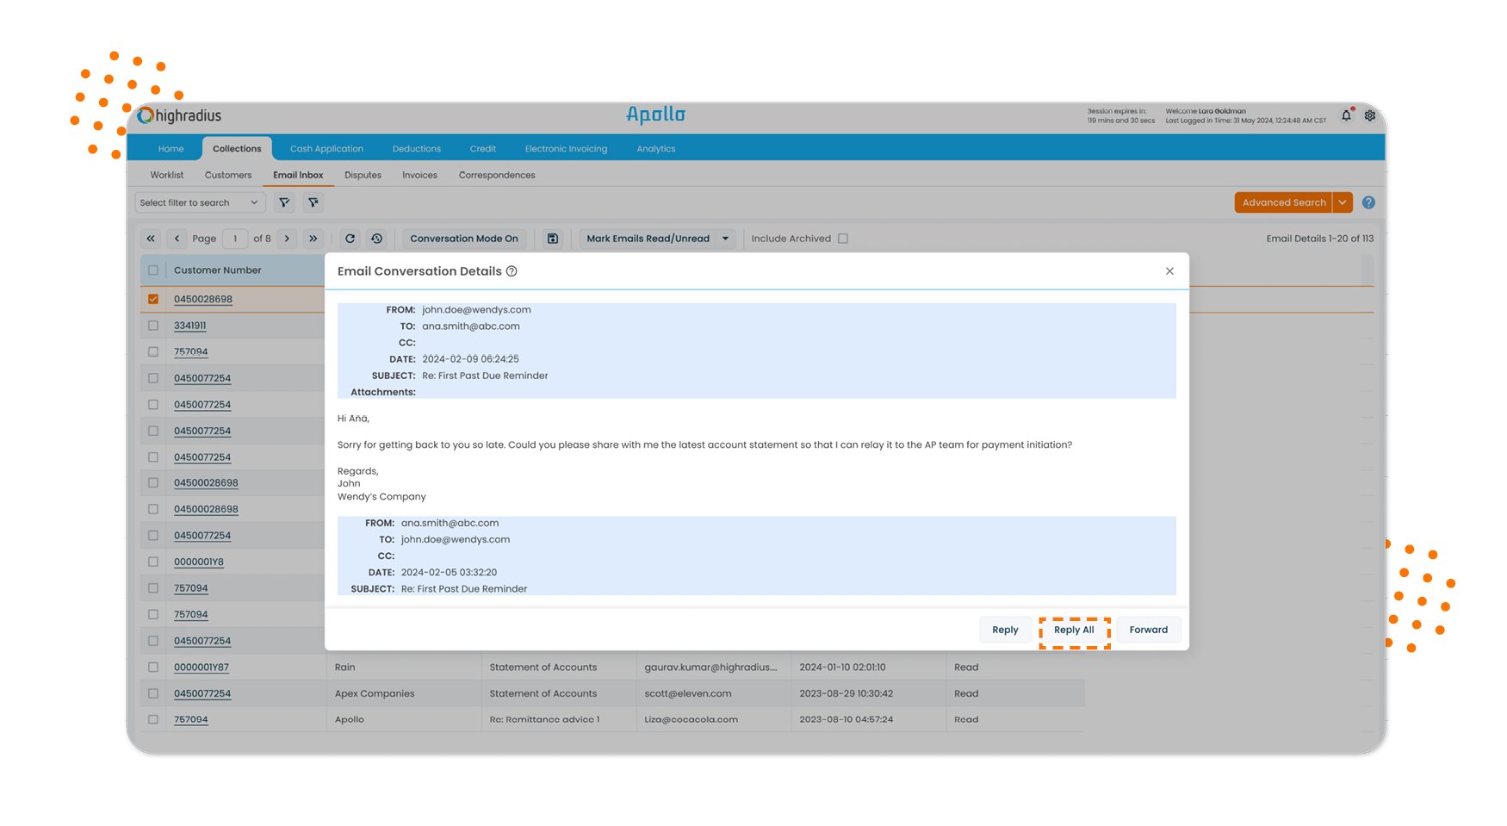Expand the Advanced Search dropdown arrow
This screenshot has height=826, width=1507.
pos(1343,202)
